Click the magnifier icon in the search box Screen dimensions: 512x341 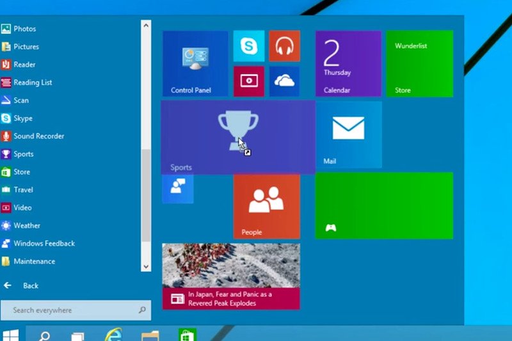pos(142,310)
